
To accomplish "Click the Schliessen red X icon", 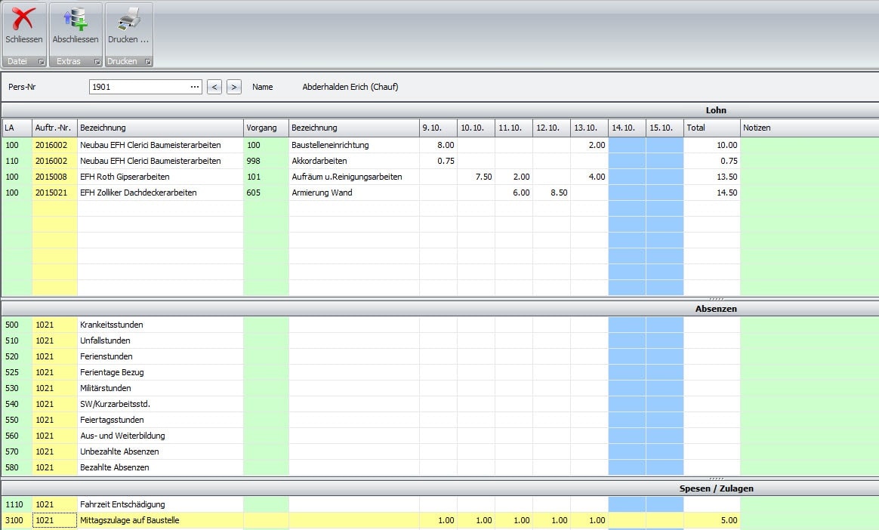I will tap(23, 18).
